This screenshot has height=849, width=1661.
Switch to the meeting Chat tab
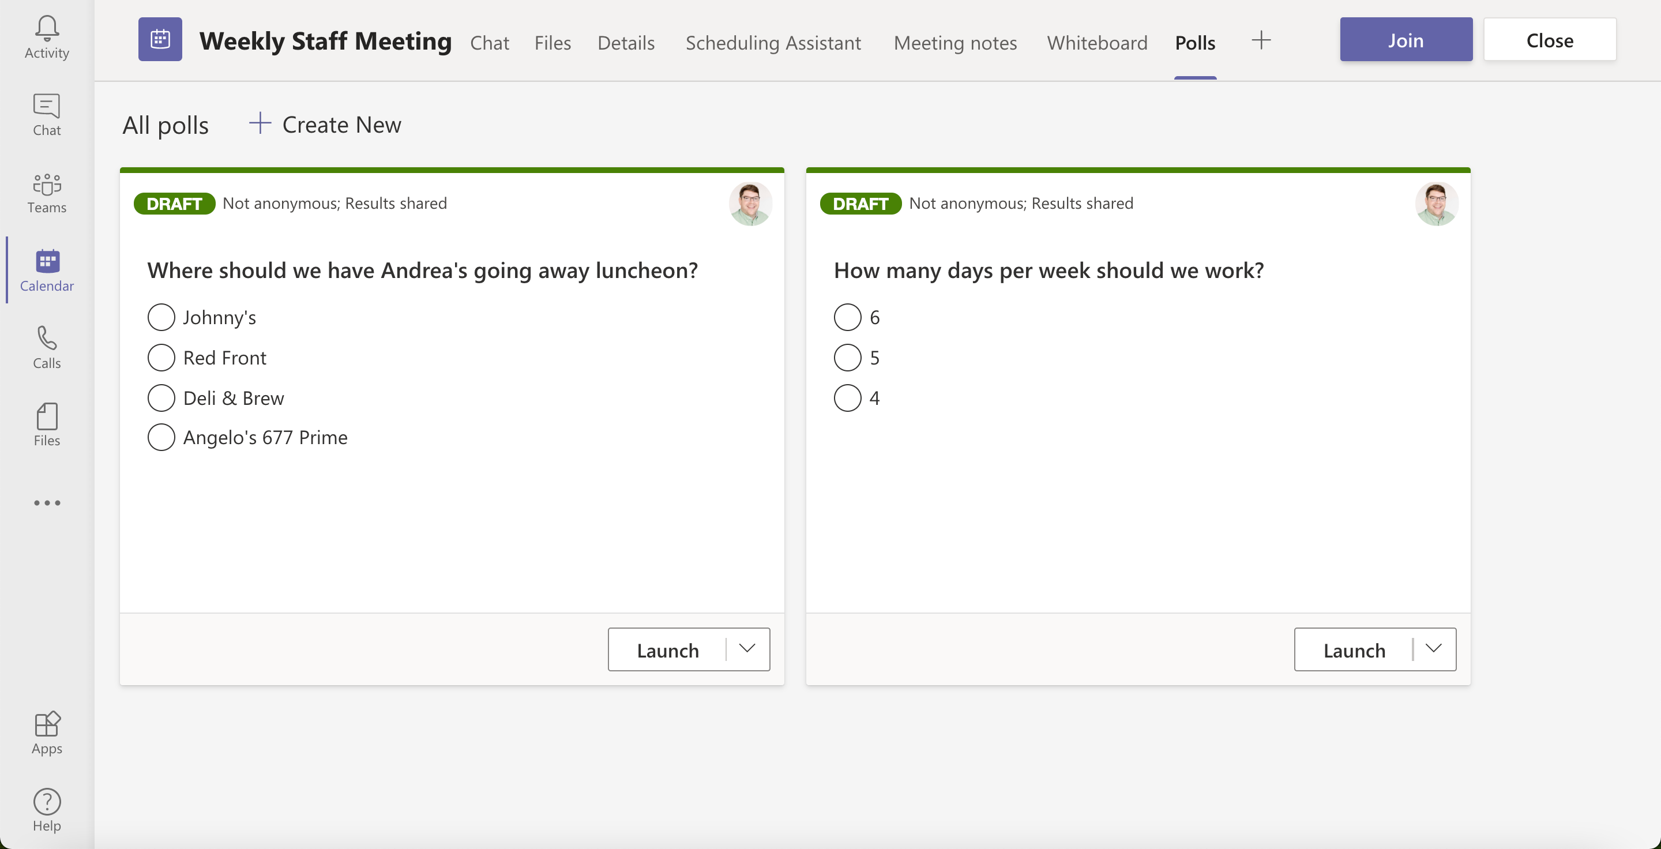tap(490, 43)
